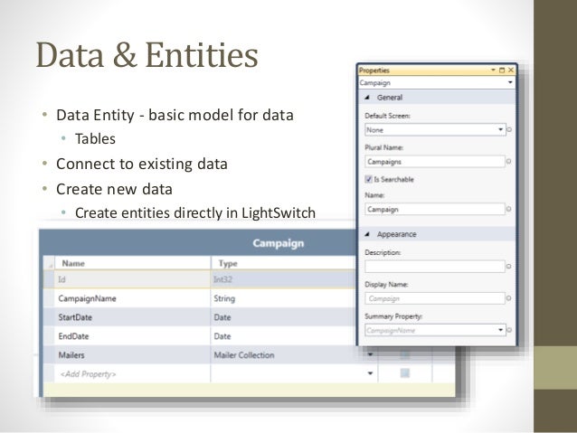The width and height of the screenshot is (577, 433).
Task: Collapse the General section
Action: 367,98
